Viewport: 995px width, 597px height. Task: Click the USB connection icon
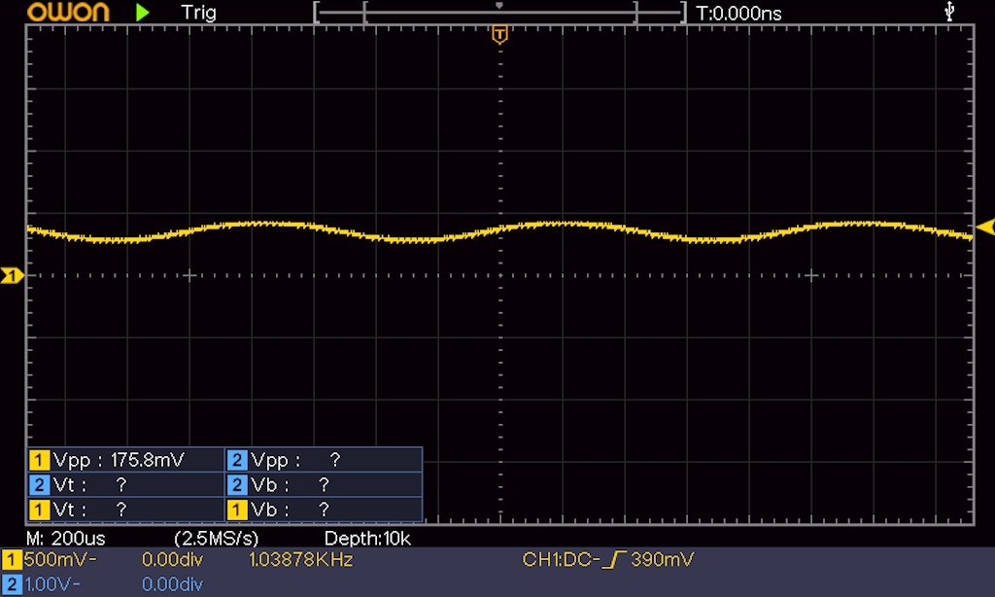click(x=949, y=12)
